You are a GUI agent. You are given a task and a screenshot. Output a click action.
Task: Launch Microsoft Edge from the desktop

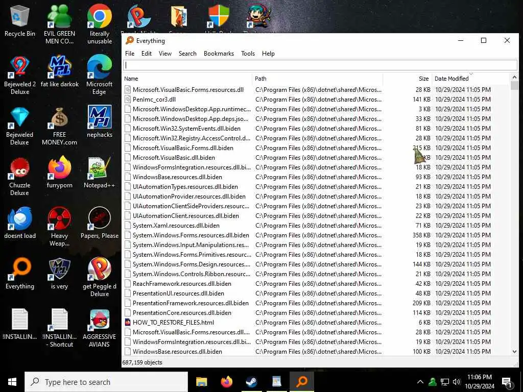coord(100,76)
